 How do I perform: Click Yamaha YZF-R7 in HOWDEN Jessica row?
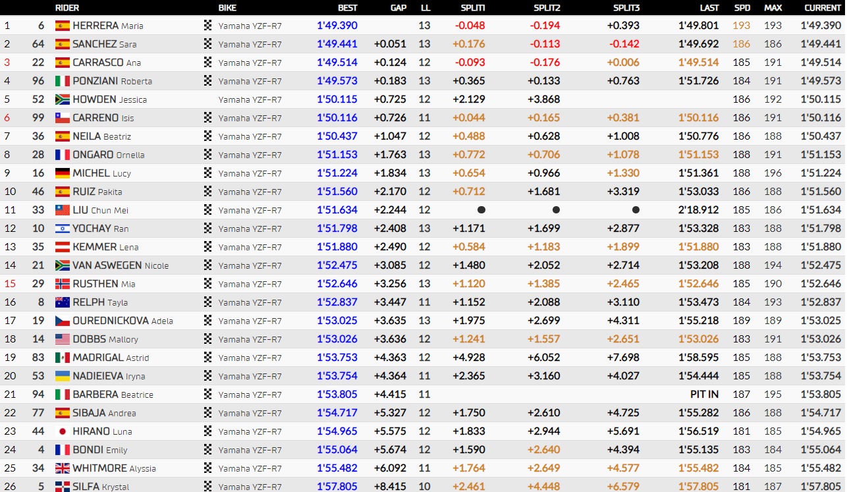point(250,99)
